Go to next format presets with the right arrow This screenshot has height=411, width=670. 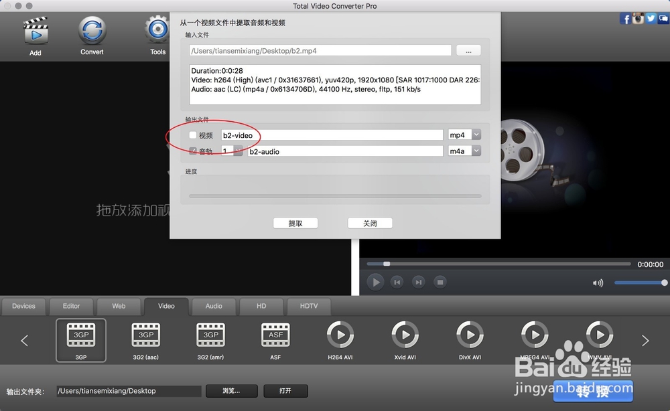point(645,340)
